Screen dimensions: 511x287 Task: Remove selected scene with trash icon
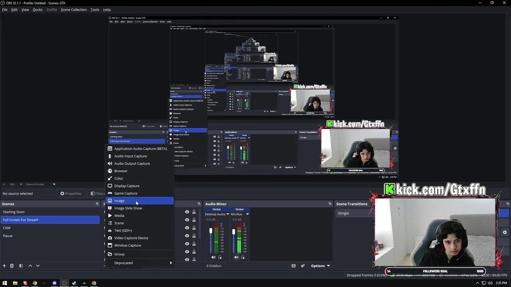click(12, 266)
